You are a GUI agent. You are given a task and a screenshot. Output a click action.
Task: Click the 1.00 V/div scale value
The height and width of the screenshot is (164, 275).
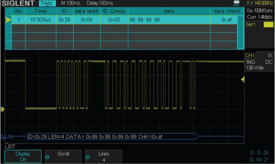point(255,68)
